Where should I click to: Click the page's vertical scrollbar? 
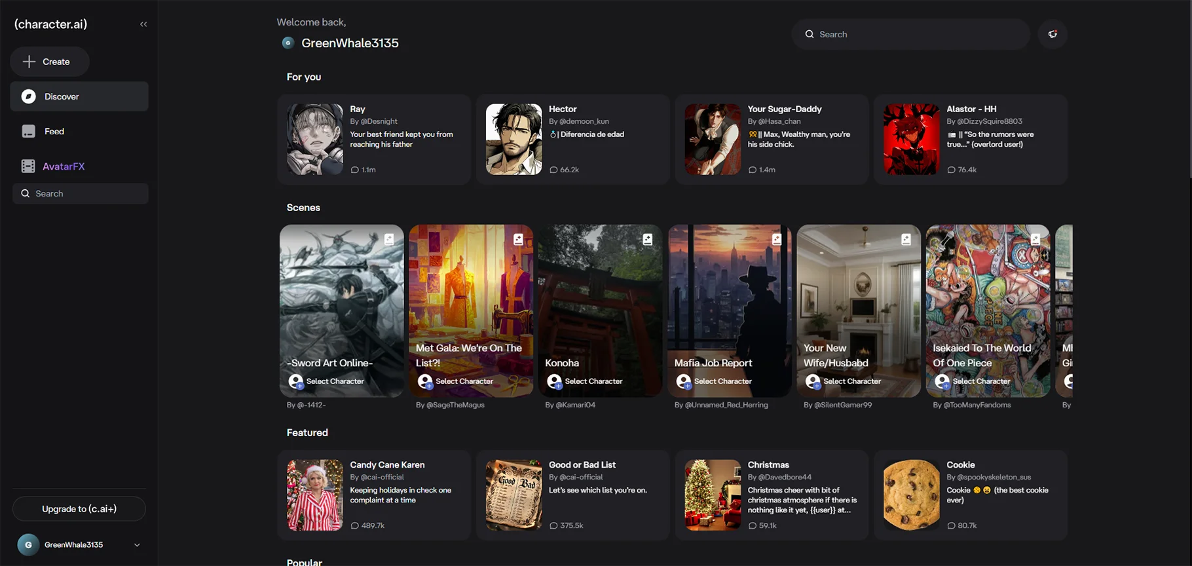1189,89
